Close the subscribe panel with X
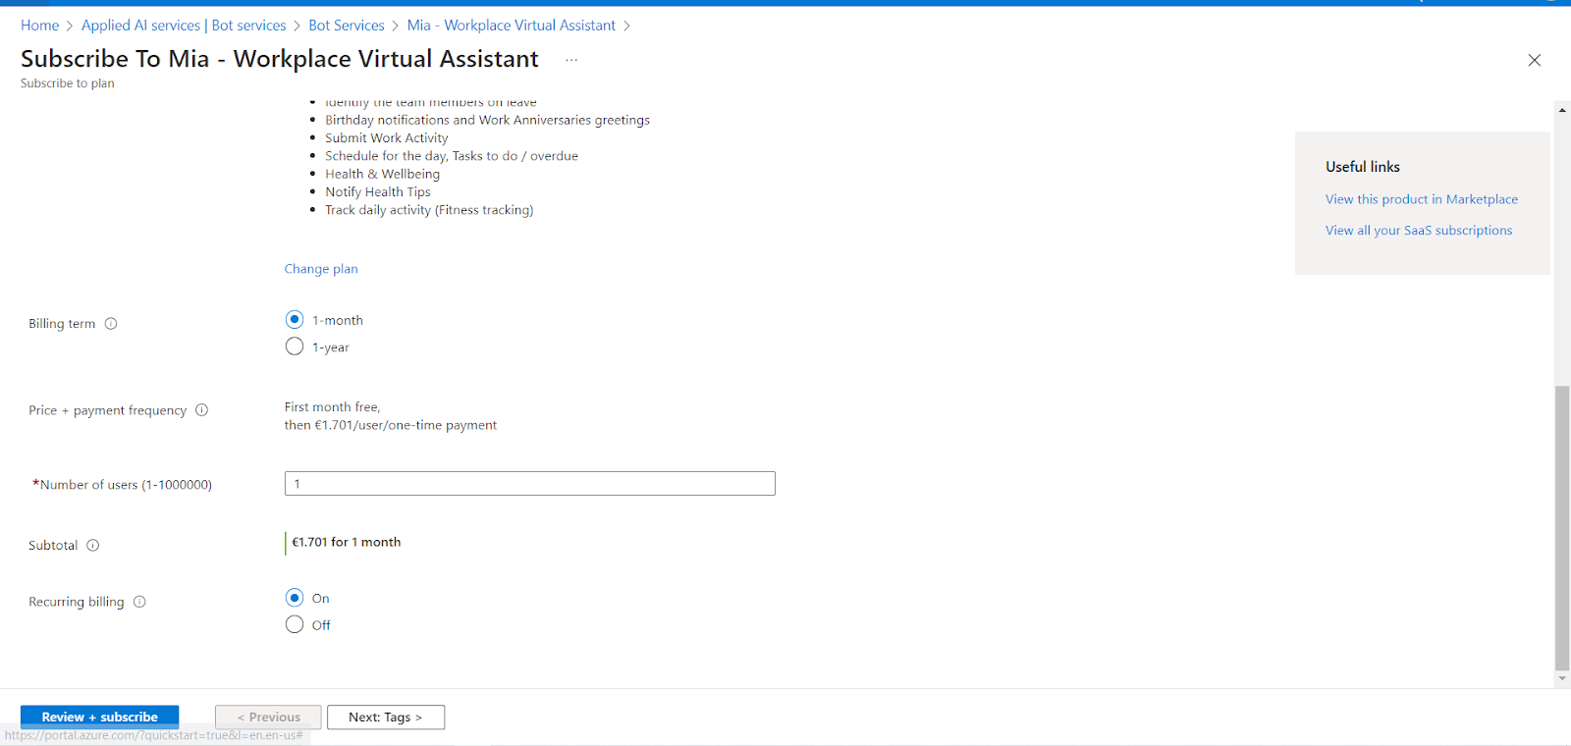This screenshot has width=1571, height=746. [x=1534, y=60]
